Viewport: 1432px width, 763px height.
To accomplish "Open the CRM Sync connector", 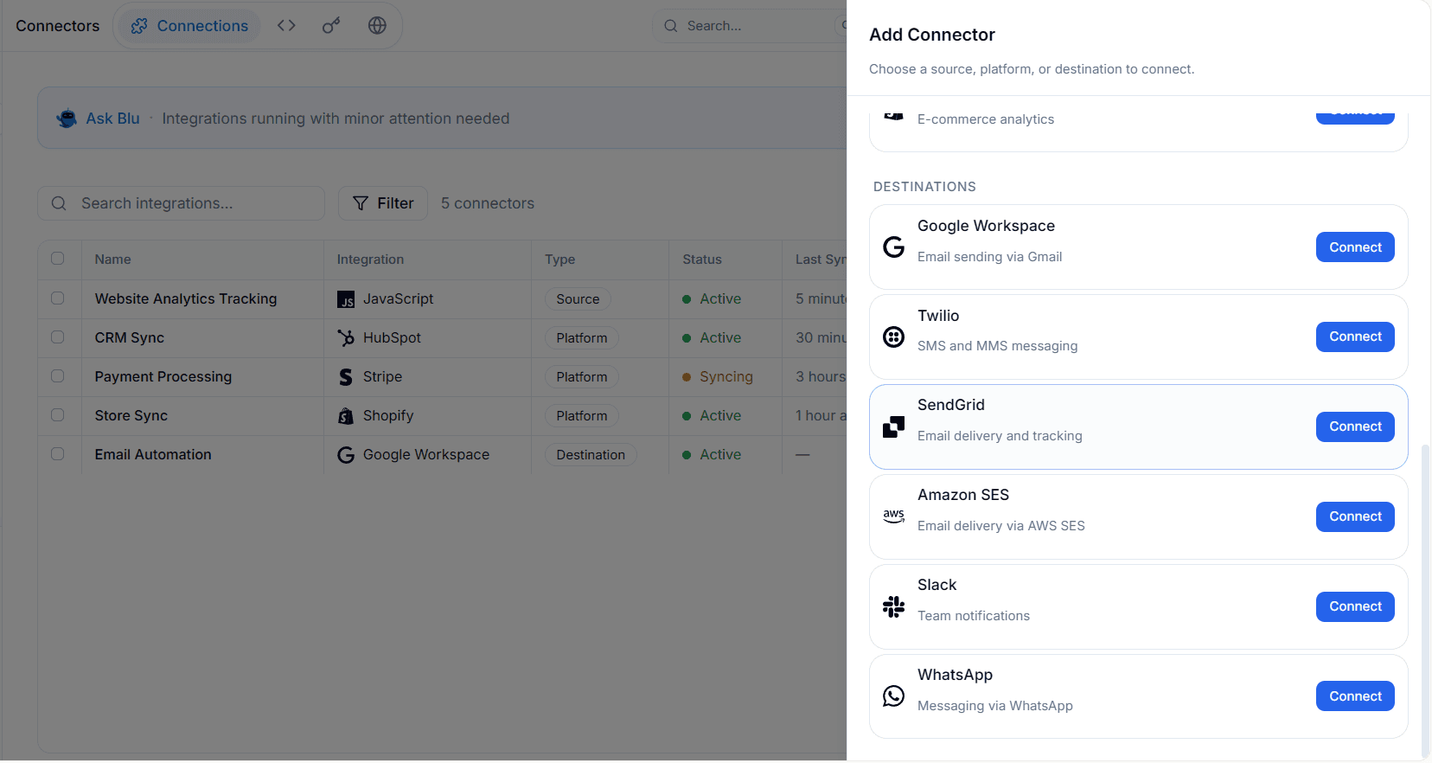I will [x=130, y=337].
